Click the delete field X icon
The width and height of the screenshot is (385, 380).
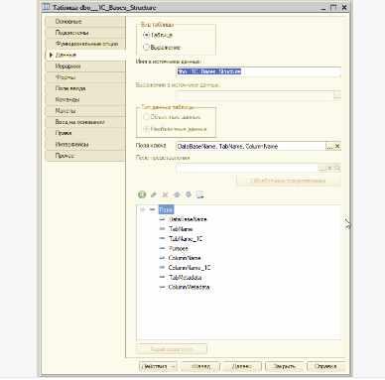(x=165, y=194)
